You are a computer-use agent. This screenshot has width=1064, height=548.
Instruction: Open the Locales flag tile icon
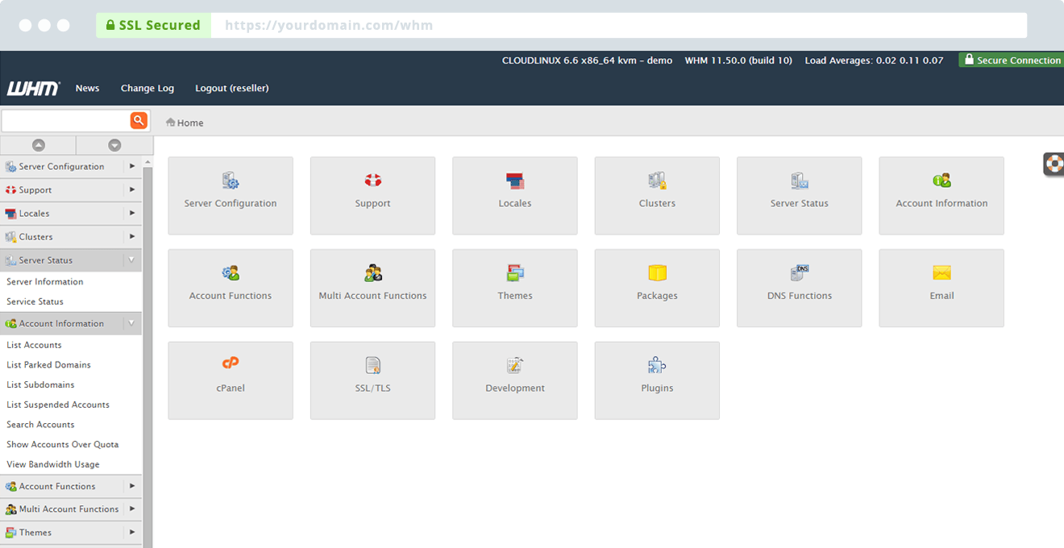515,180
